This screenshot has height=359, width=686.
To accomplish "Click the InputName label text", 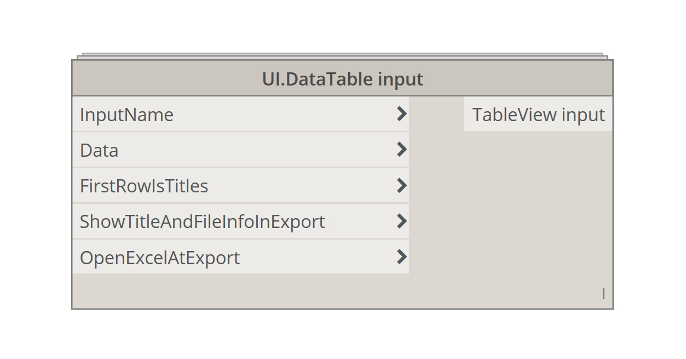I will 126,114.
